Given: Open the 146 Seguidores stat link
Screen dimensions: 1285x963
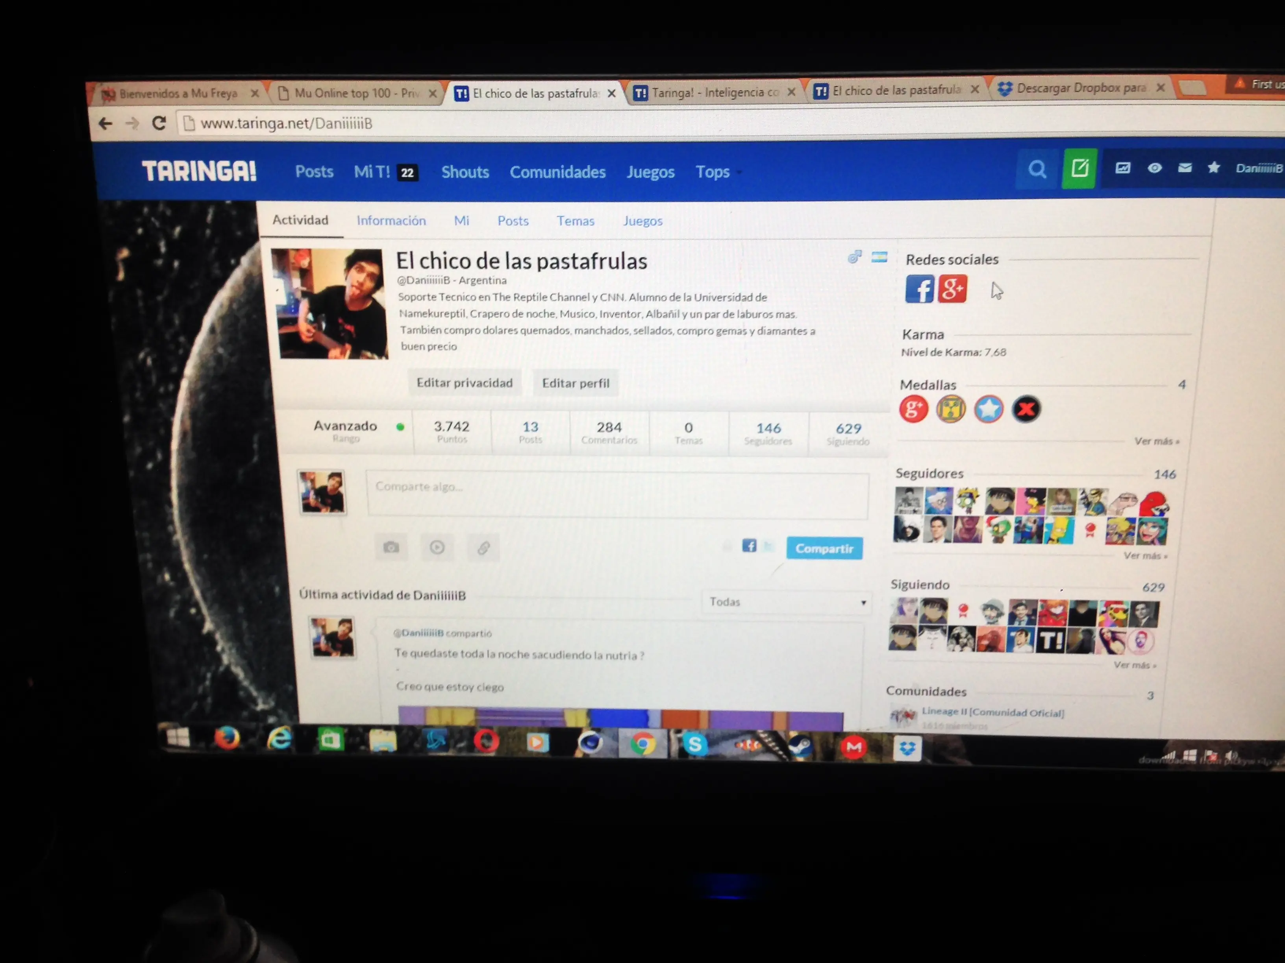Looking at the screenshot, I should click(768, 434).
